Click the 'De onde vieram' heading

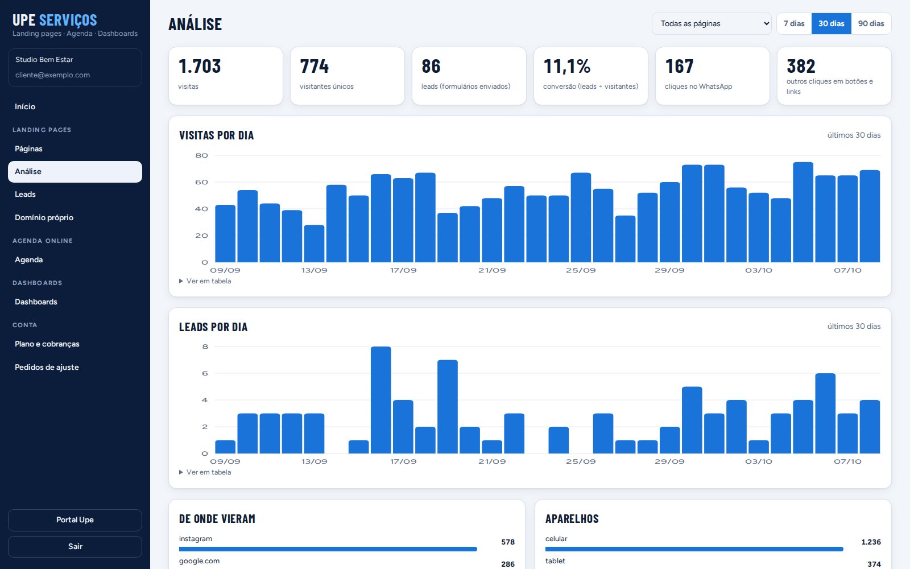point(217,519)
